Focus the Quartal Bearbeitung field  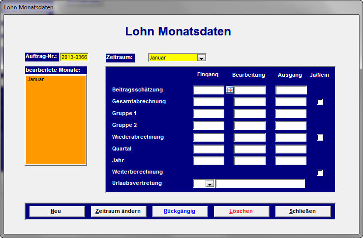[x=249, y=149]
